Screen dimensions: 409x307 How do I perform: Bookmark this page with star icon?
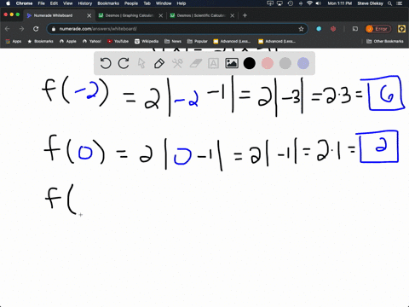[301, 29]
